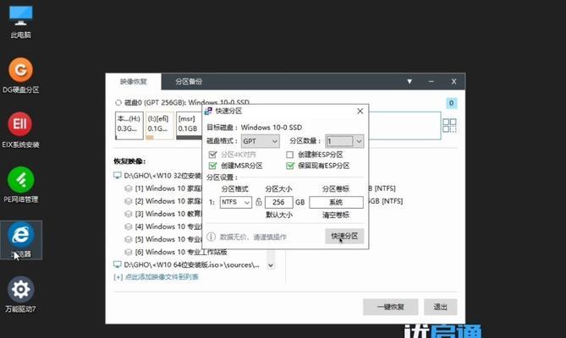Click the lock icon beside partition size

click(x=258, y=202)
